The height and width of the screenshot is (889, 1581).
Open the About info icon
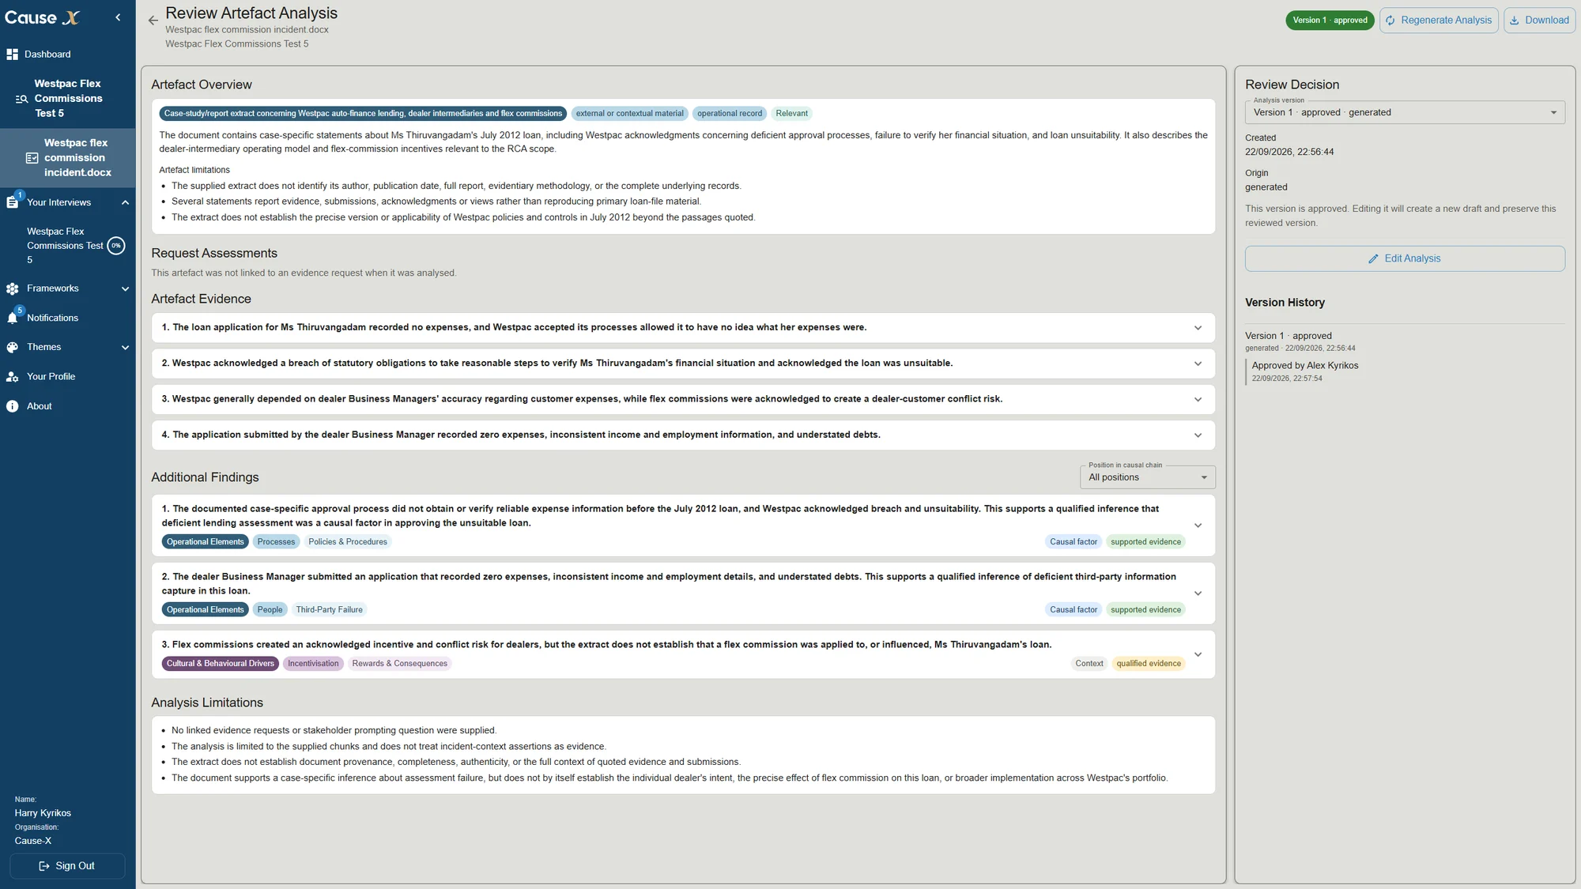coord(12,406)
